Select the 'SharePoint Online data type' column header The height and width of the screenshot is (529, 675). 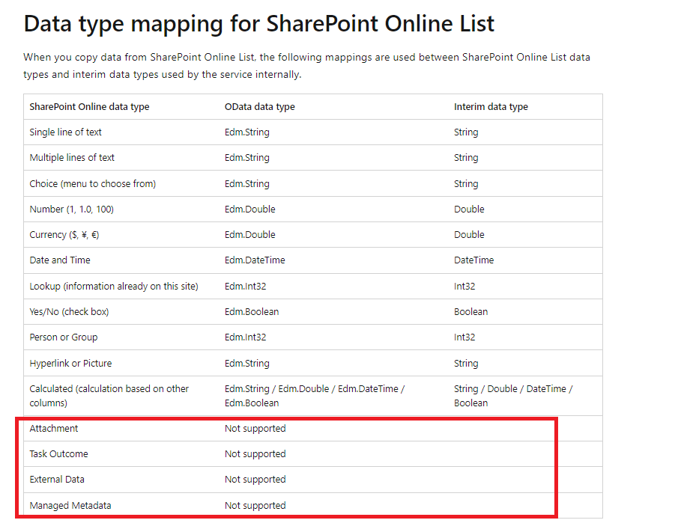(89, 107)
